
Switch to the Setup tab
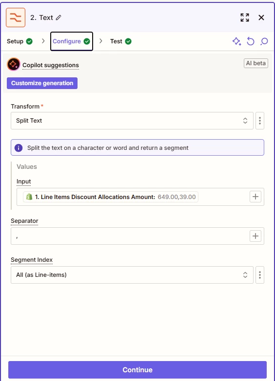[x=20, y=41]
